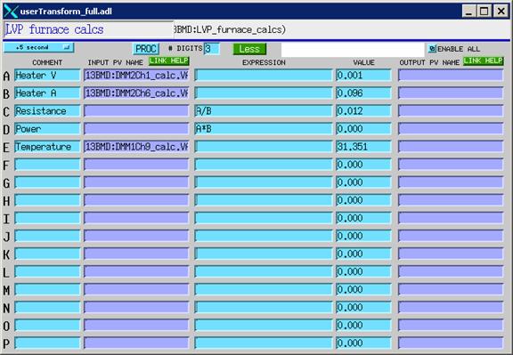Viewport: 513px width, 355px height.
Task: Close the userTransform_full.adl window
Action: click(501, 12)
